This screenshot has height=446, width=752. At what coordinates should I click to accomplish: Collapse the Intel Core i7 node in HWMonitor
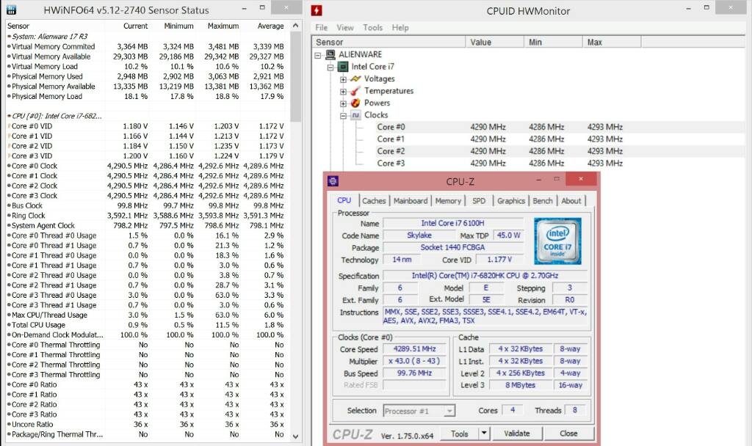[x=330, y=67]
